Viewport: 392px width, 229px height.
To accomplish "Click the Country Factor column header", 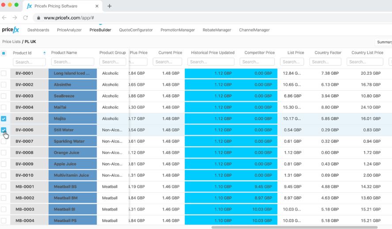I will point(328,53).
